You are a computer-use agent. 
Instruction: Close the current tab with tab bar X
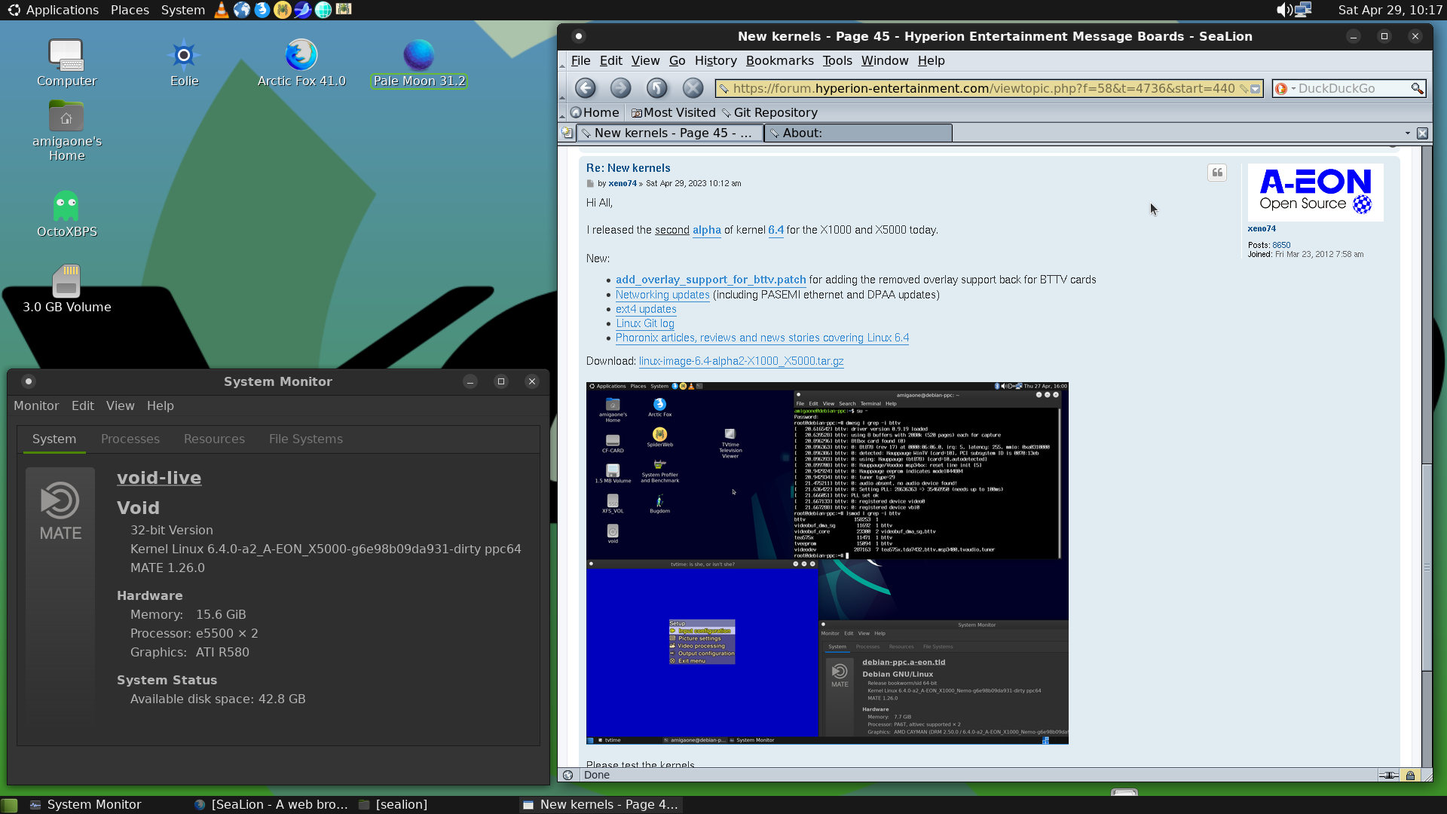point(1422,133)
